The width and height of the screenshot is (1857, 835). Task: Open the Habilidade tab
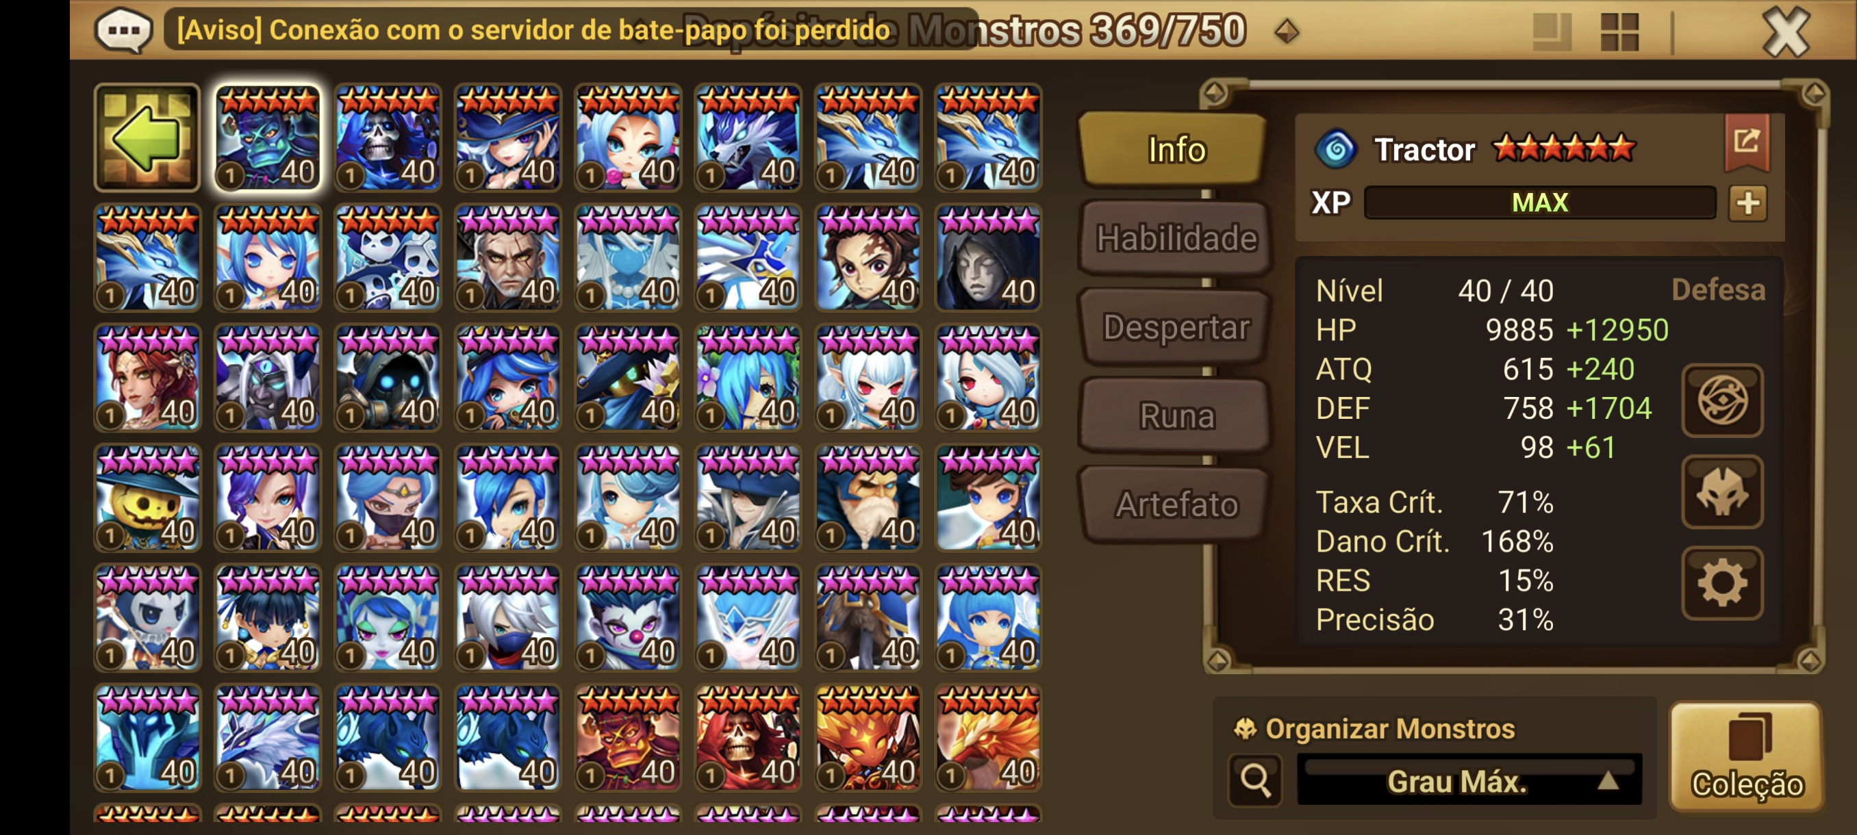coord(1175,238)
